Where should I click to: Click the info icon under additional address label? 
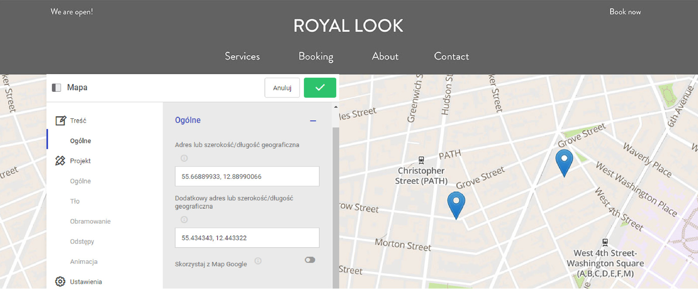coord(184,219)
